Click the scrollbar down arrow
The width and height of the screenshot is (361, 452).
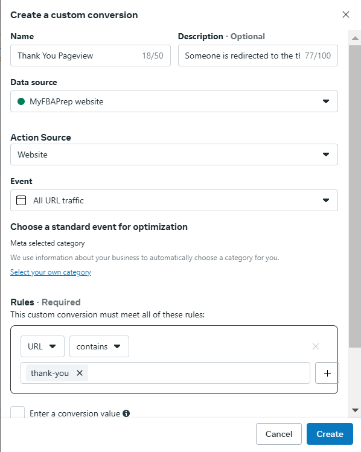(355, 410)
